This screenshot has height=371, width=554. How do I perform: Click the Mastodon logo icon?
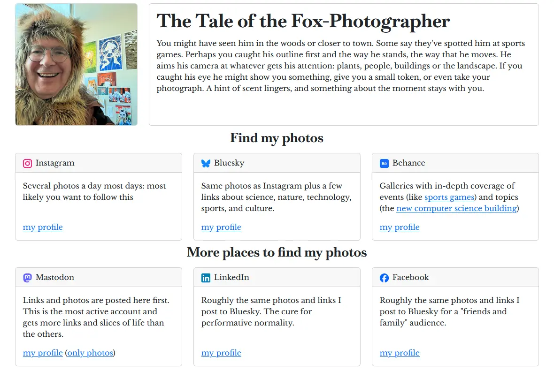[x=28, y=278]
